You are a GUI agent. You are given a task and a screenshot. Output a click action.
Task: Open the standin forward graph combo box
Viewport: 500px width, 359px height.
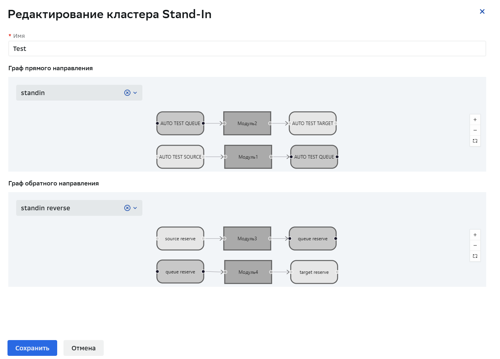(x=79, y=93)
